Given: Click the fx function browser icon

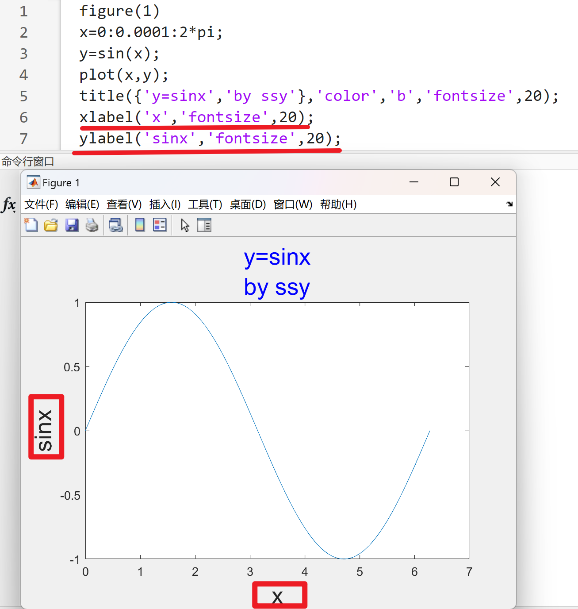Looking at the screenshot, I should click(9, 205).
